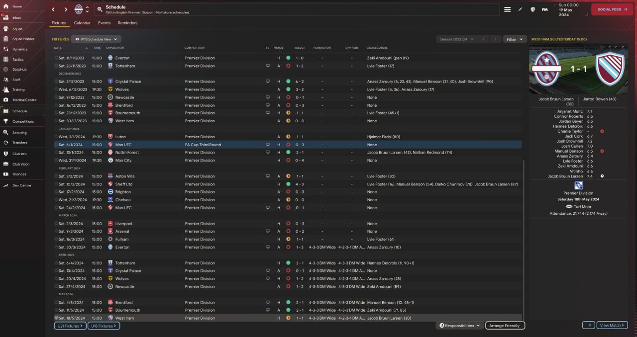Select the Sat, 2/3/2024 Liverpool row circle
The height and width of the screenshot is (337, 637).
pos(56,224)
